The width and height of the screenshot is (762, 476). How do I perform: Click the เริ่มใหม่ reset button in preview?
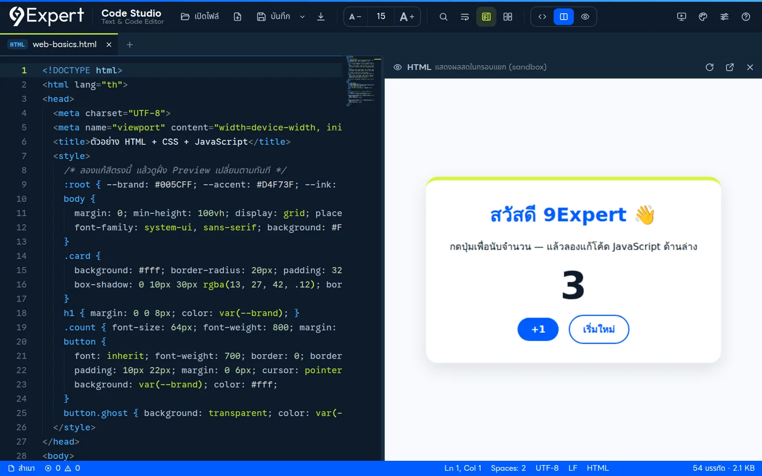pos(599,329)
